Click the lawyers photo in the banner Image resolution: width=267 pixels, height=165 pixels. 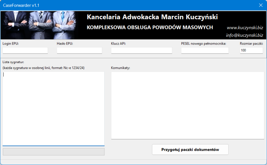point(40,25)
